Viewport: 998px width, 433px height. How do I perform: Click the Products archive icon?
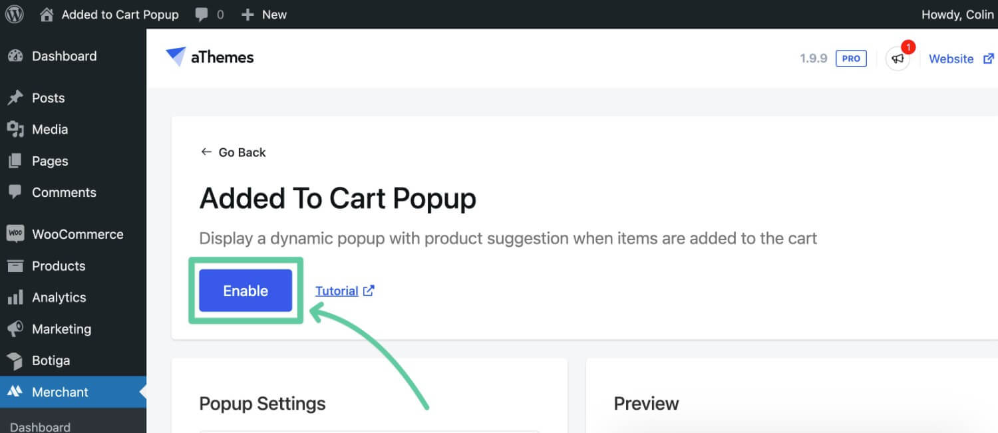click(15, 266)
